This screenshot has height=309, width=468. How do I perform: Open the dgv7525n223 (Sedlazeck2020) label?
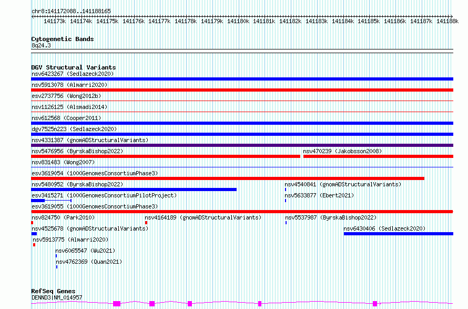pos(74,129)
